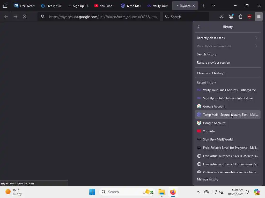
Task: Open Temp Mail - Secure, Instant history entry
Action: click(228, 115)
